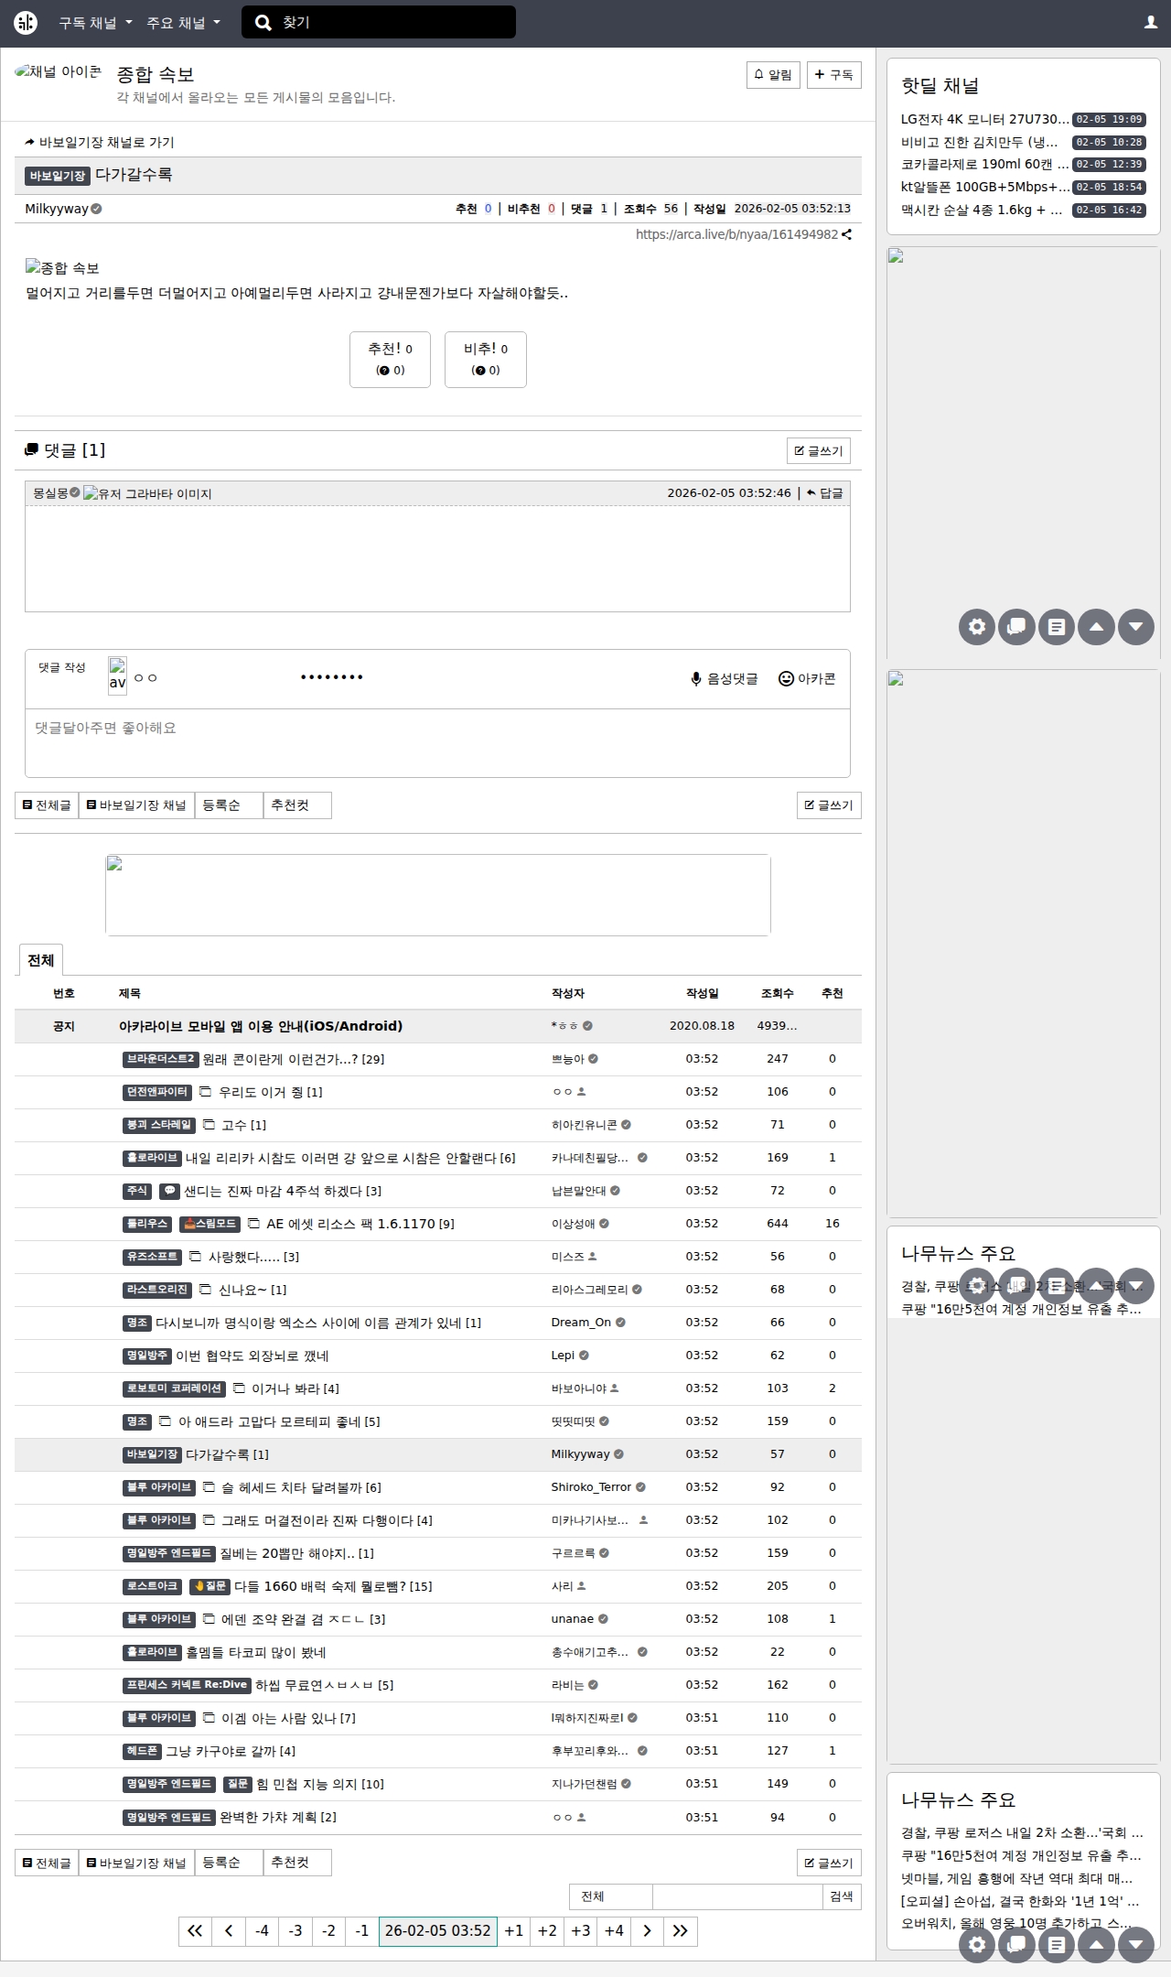
Task: Open the post 아카라이브 모바일 앱 이용 안내
Action: click(x=261, y=1026)
